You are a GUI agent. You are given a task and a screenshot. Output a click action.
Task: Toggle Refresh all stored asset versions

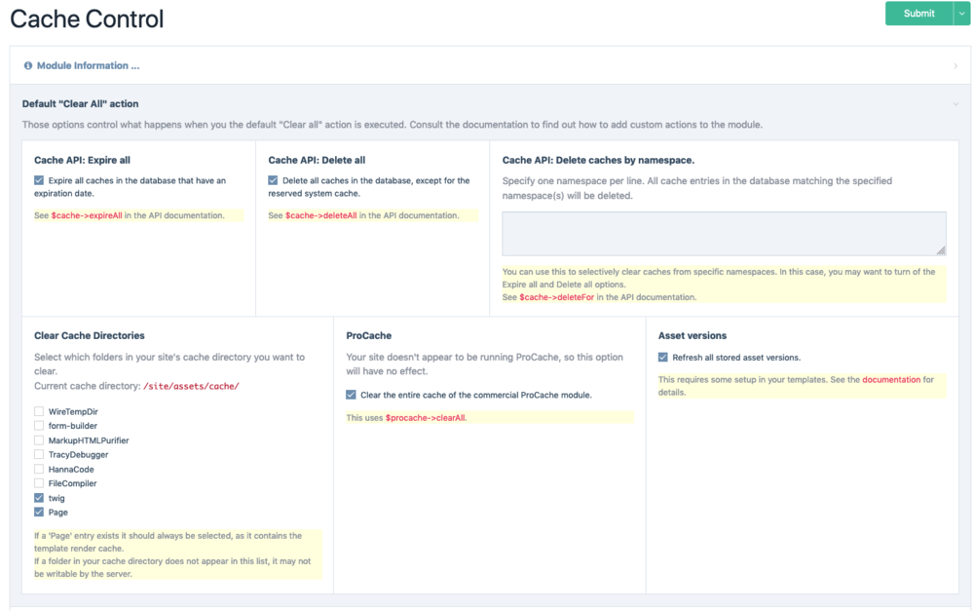click(x=663, y=358)
